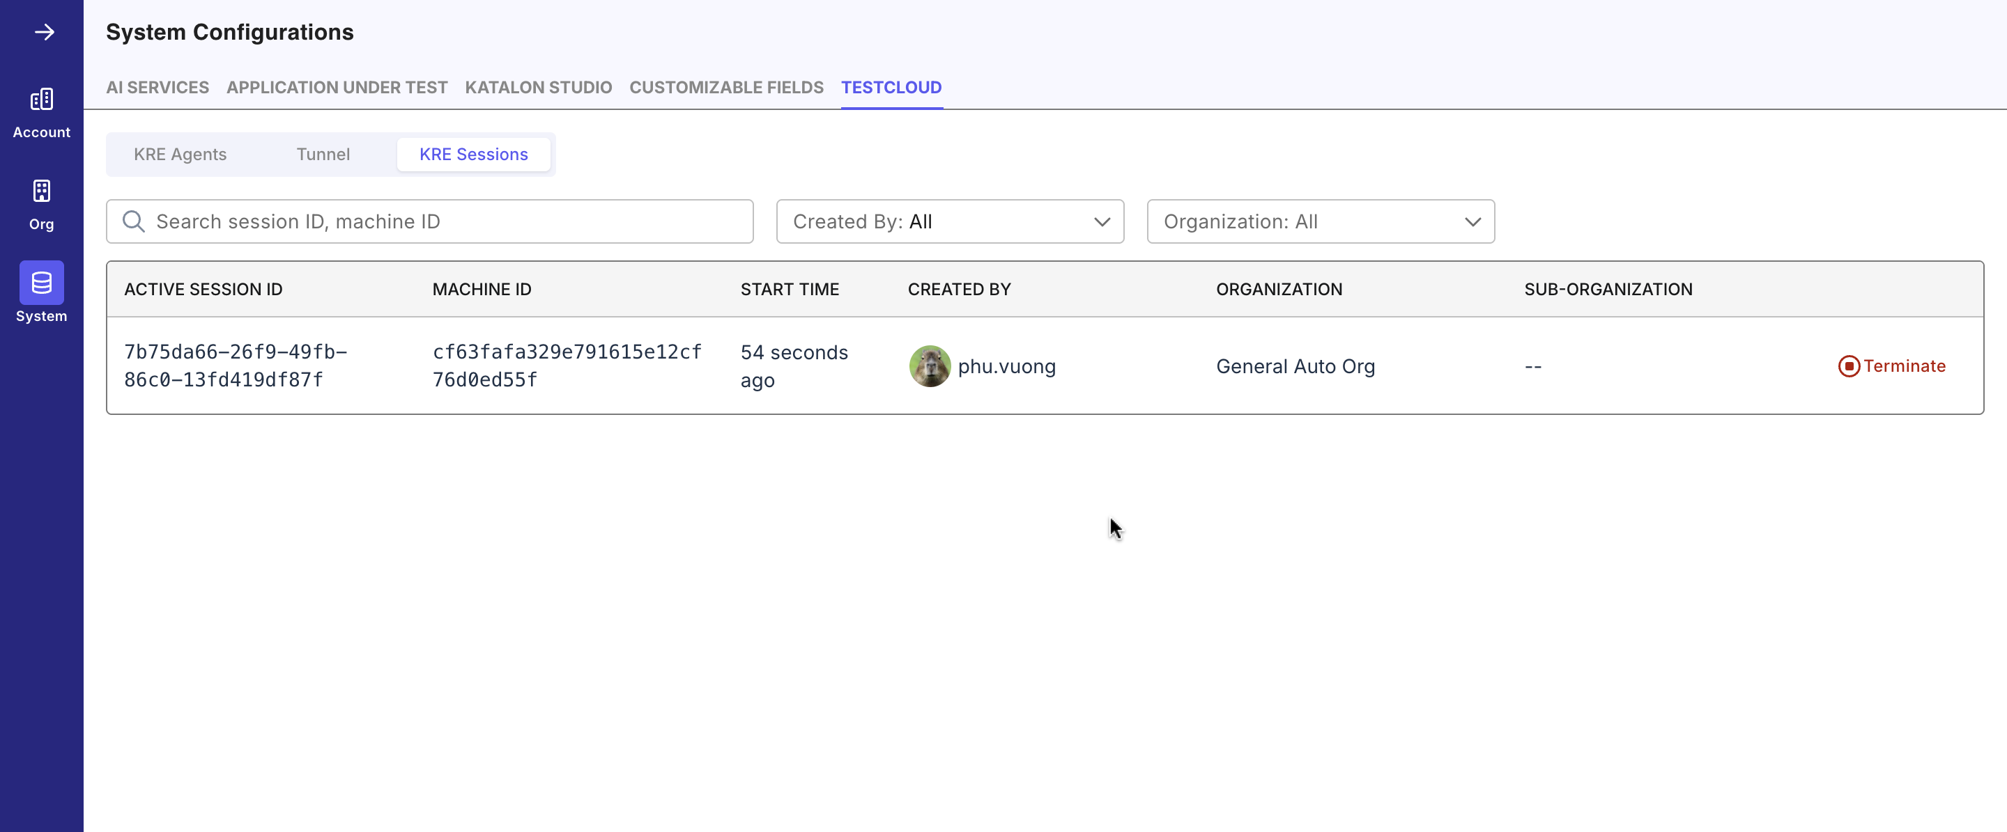
Task: Open Customizable Fields tab
Action: pos(726,87)
